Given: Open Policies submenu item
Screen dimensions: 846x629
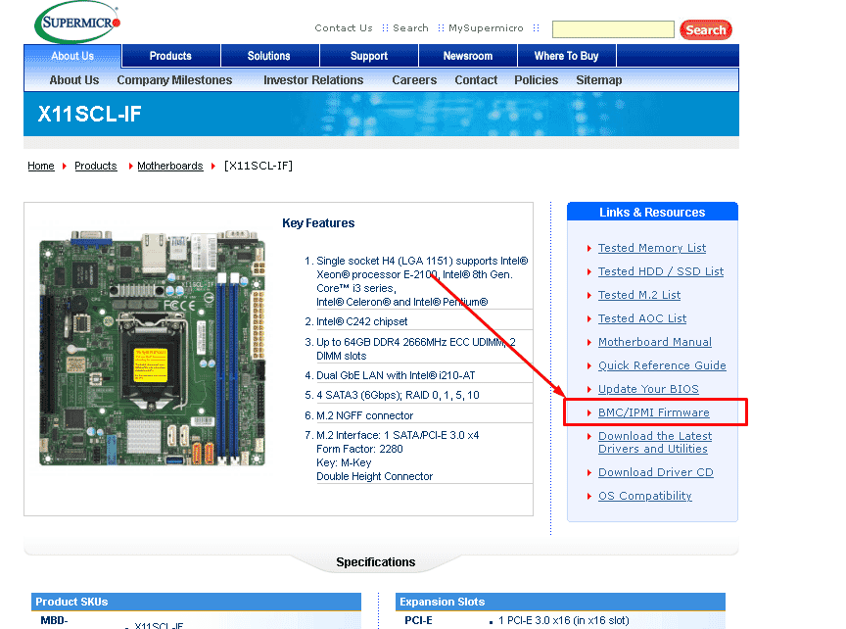Looking at the screenshot, I should (x=537, y=80).
